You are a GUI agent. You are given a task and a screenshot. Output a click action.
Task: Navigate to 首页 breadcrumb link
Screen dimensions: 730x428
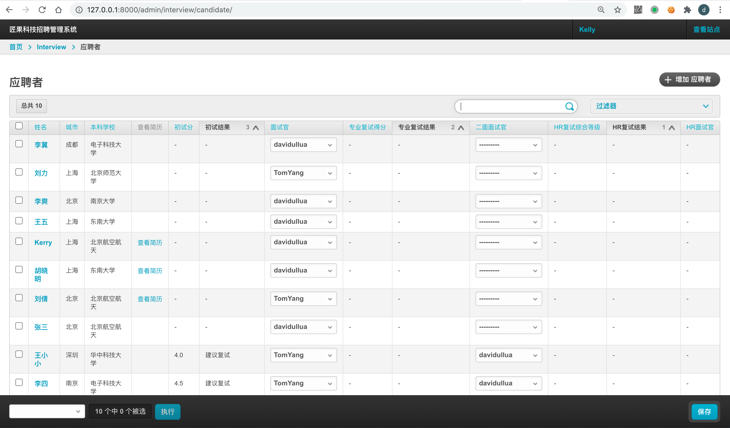[16, 47]
